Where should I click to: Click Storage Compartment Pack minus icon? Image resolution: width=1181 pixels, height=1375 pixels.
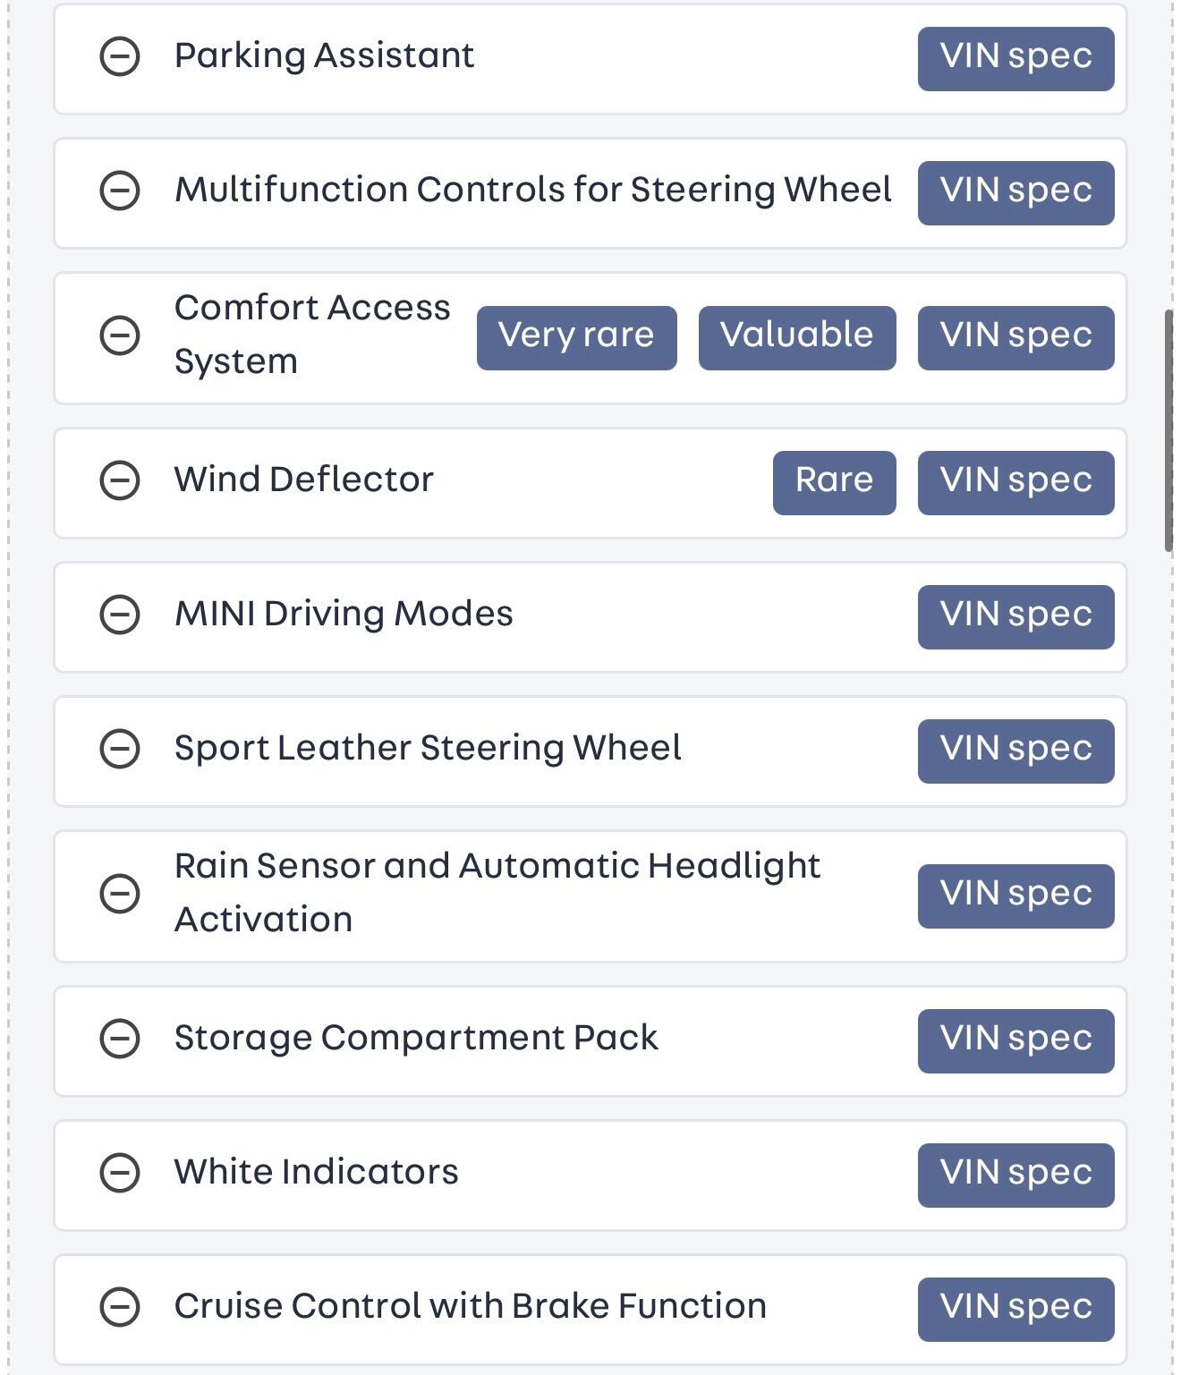119,1039
